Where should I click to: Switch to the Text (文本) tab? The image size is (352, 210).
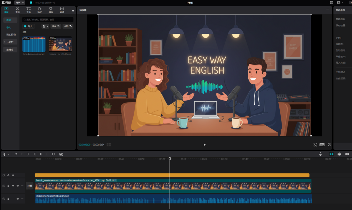pyautogui.click(x=28, y=10)
